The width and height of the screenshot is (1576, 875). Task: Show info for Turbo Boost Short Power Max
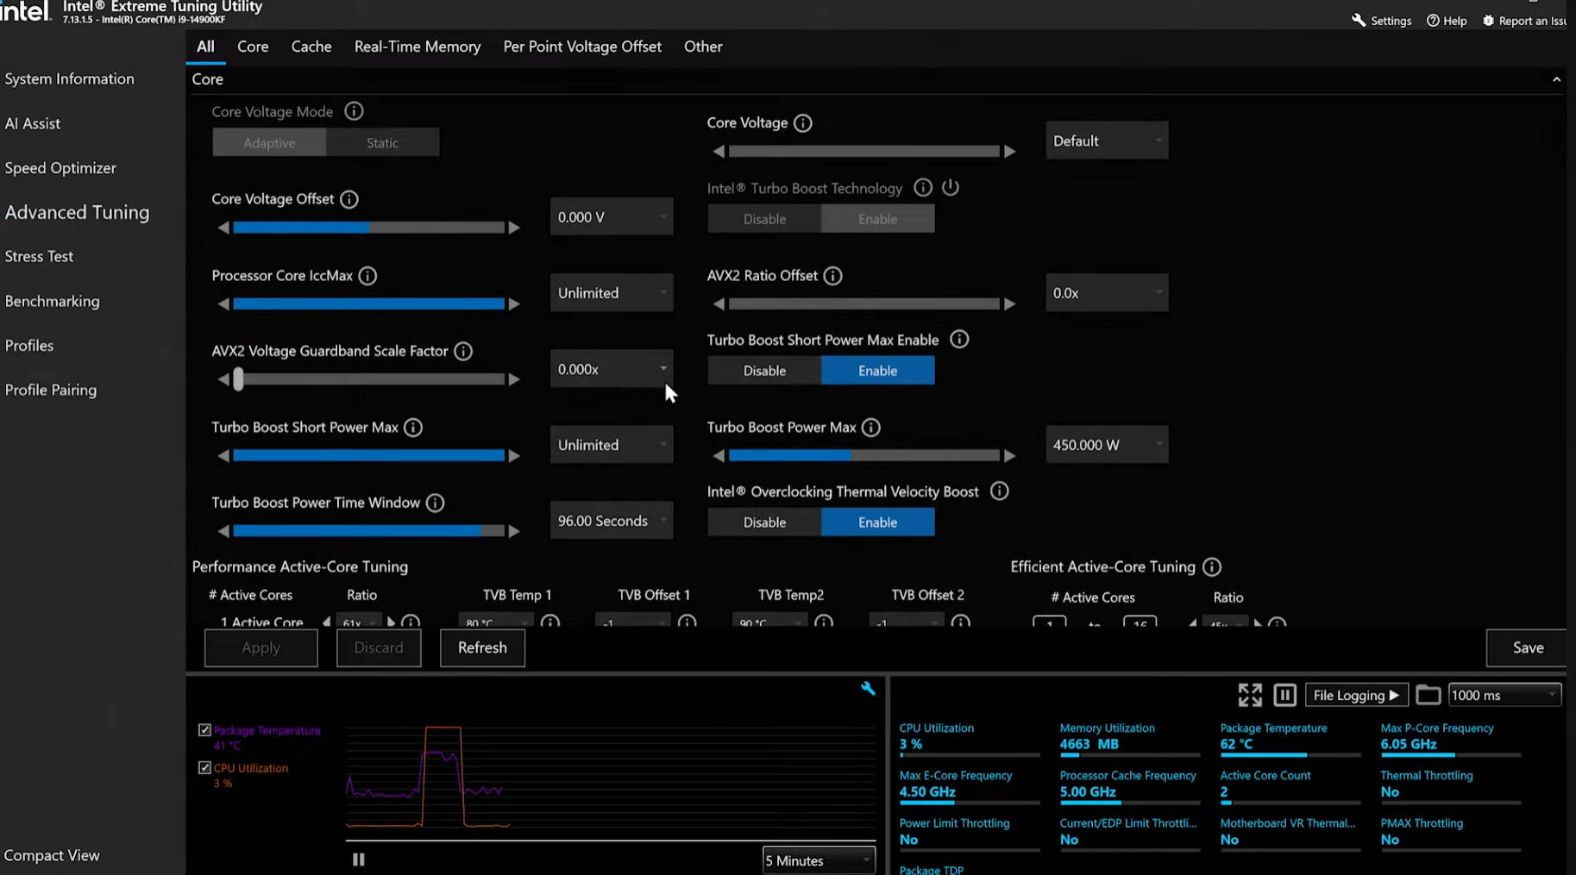[413, 428]
